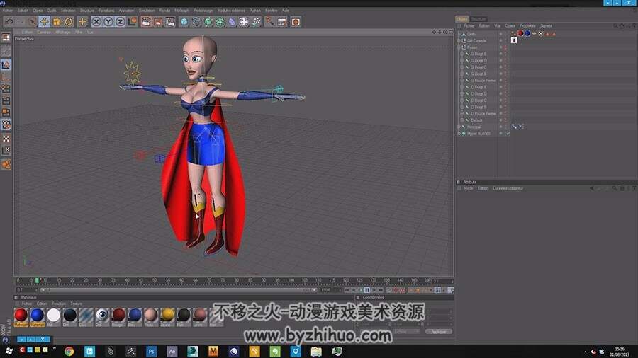Select the Default pose item
The width and height of the screenshot is (638, 358).
tap(476, 120)
